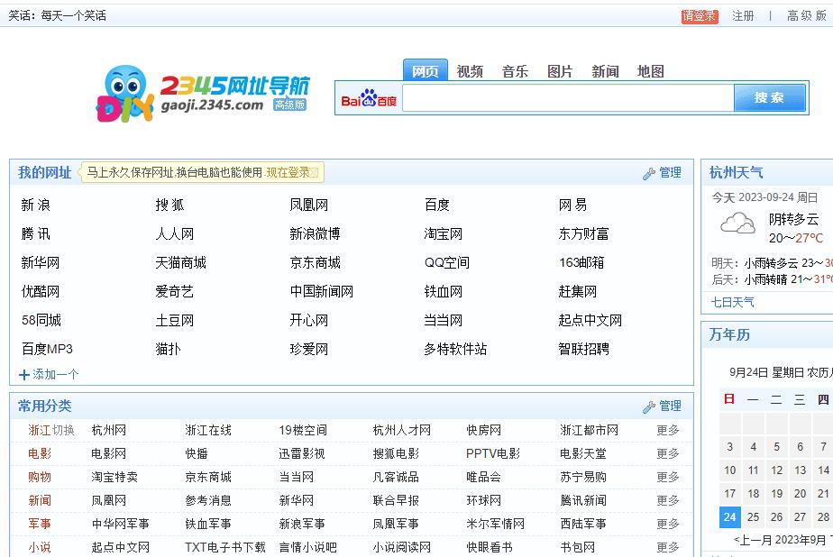
Task: Select day 12 in the calendar
Action: pos(777,470)
